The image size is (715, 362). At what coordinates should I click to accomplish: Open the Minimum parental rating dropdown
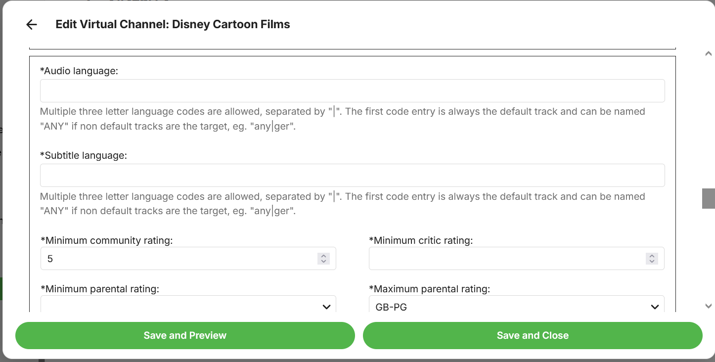point(188,306)
